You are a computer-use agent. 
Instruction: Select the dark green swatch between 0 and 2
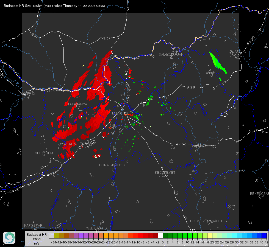point(165,235)
